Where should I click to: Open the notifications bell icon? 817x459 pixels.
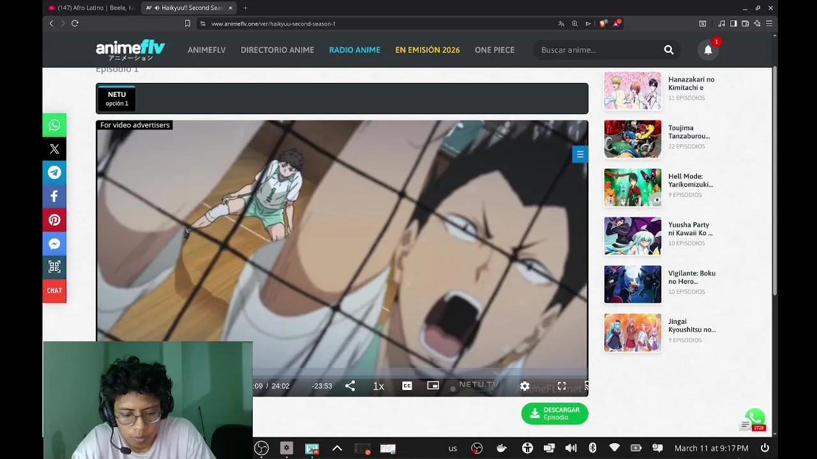pyautogui.click(x=708, y=50)
